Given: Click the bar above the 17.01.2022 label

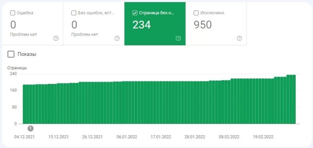Looking at the screenshot, I should 161,103.
